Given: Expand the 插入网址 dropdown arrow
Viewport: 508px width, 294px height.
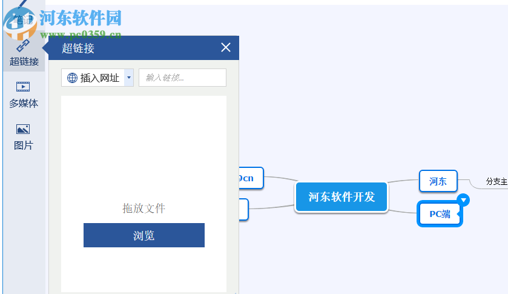Looking at the screenshot, I should pos(129,78).
